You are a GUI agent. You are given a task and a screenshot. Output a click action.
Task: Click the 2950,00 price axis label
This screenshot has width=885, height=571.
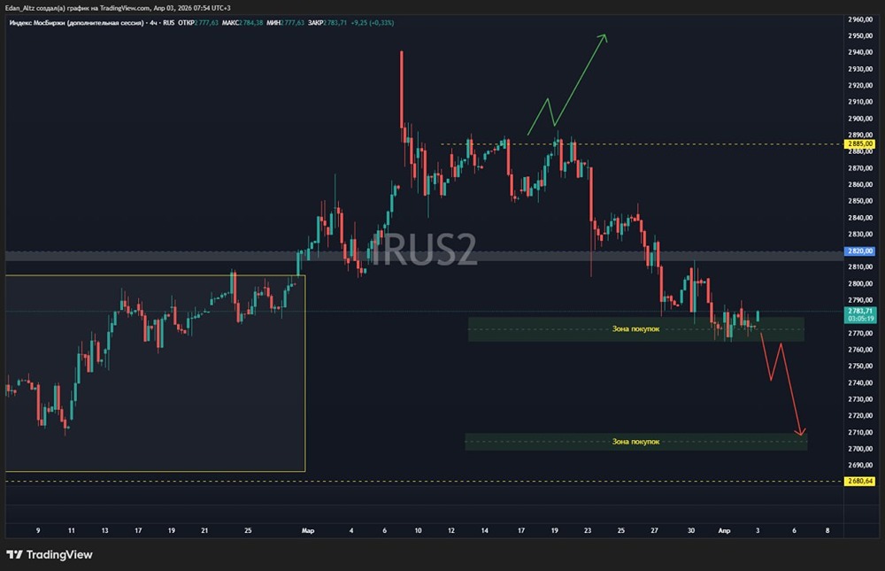[860, 35]
